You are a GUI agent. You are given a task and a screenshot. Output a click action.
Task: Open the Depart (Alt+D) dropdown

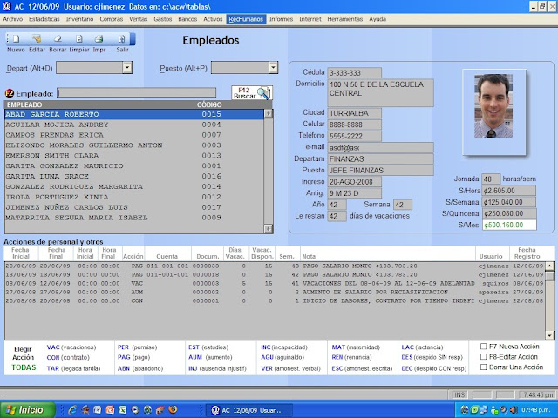127,68
